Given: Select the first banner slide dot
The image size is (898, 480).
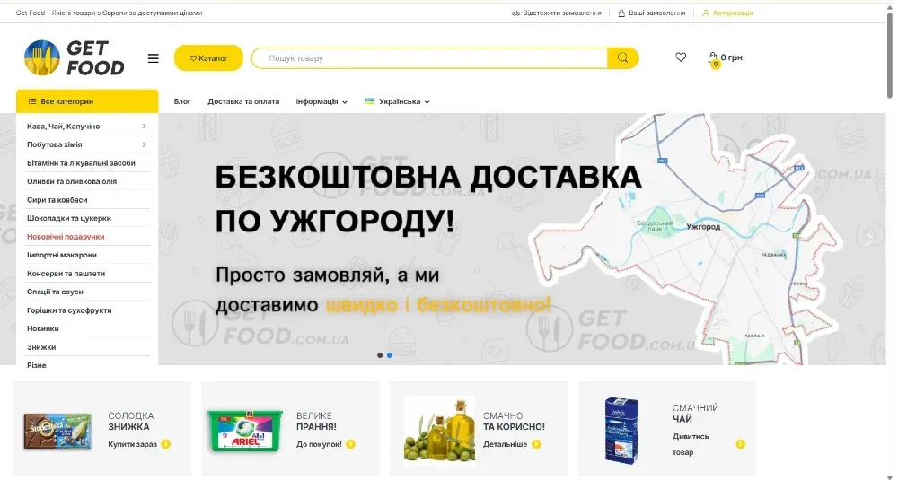Looking at the screenshot, I should click(380, 355).
